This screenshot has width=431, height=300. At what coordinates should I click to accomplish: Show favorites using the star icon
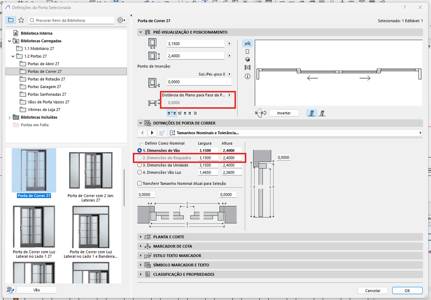pos(21,20)
